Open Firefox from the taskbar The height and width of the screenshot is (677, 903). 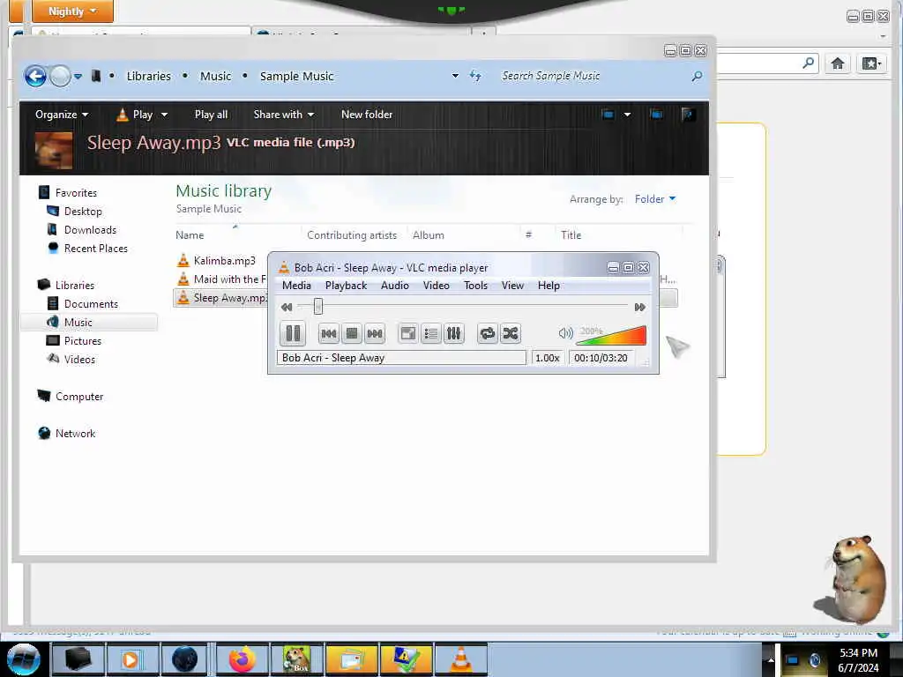click(242, 659)
